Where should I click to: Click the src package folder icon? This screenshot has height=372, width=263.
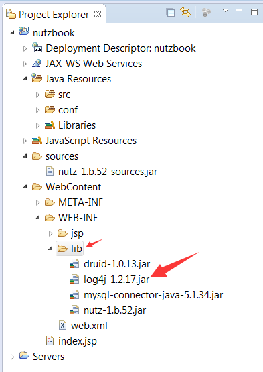50,94
